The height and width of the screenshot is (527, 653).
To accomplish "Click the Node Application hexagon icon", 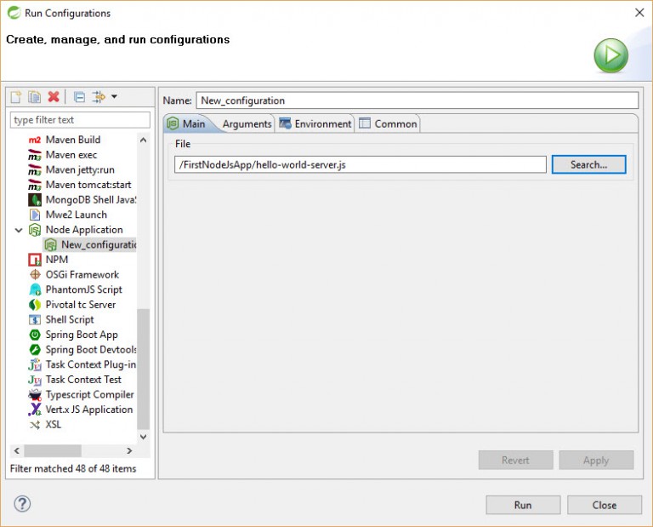I will [x=35, y=230].
